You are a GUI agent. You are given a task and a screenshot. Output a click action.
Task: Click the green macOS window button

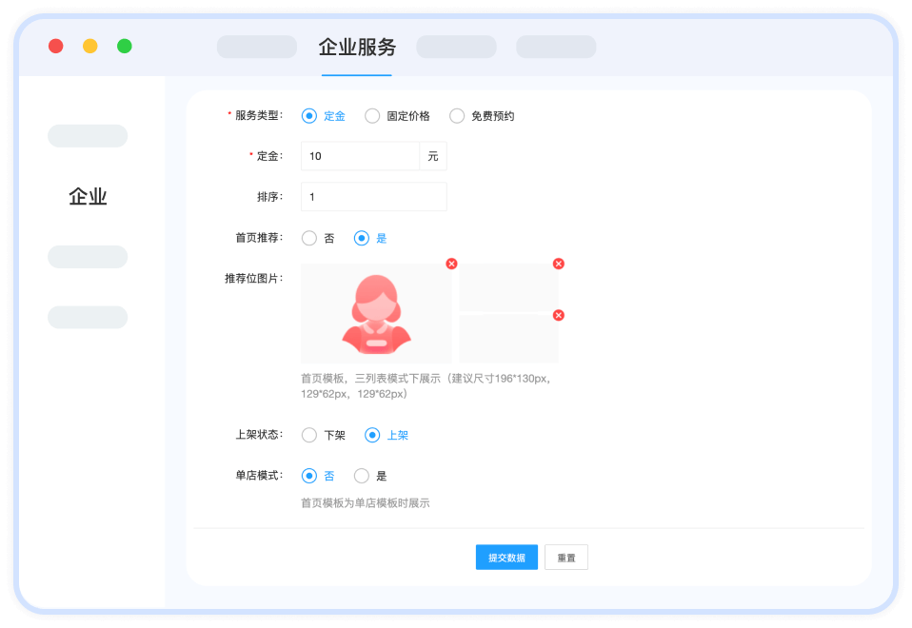pos(125,46)
